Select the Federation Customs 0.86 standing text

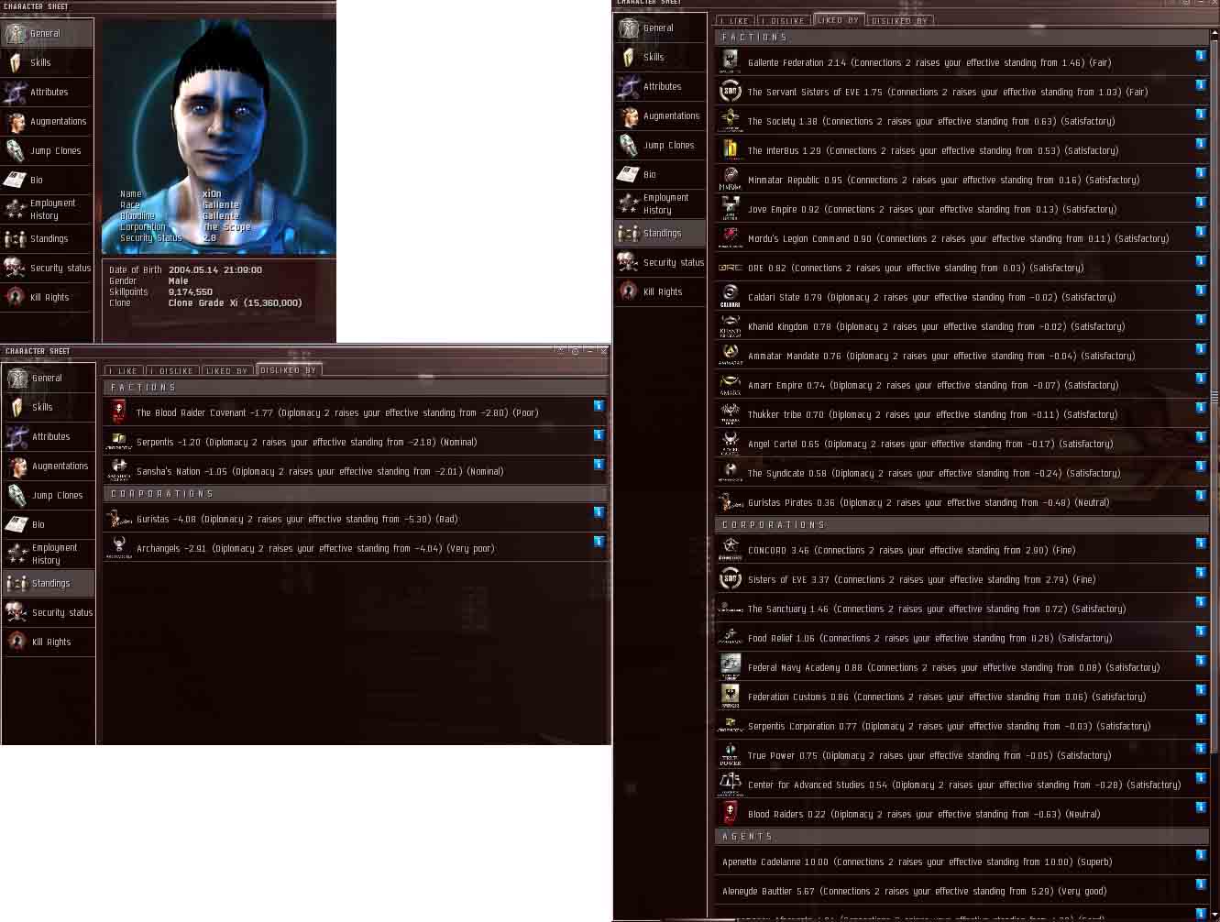[x=946, y=697]
